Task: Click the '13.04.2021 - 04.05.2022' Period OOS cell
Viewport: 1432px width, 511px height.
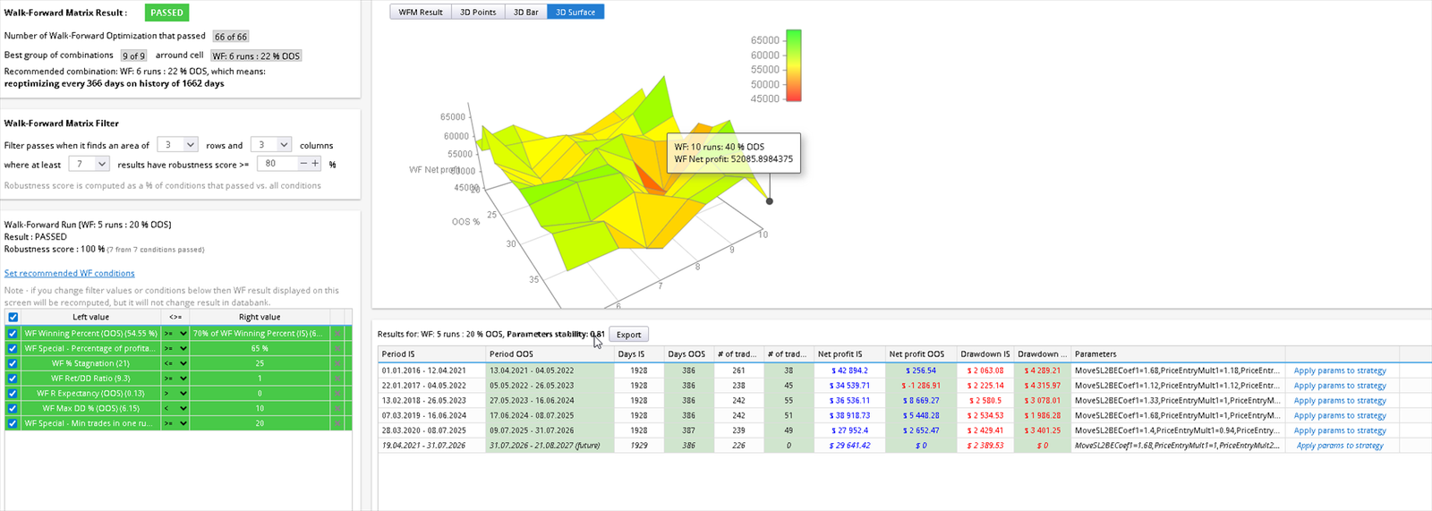Action: pyautogui.click(x=550, y=370)
